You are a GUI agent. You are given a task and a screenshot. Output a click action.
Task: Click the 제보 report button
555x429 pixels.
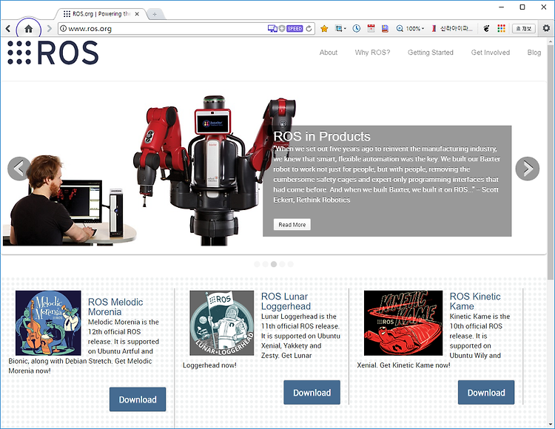pos(524,29)
